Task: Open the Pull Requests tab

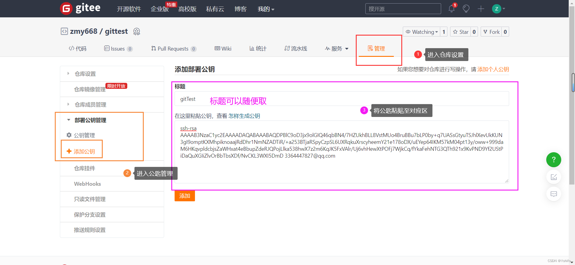Action: click(174, 49)
